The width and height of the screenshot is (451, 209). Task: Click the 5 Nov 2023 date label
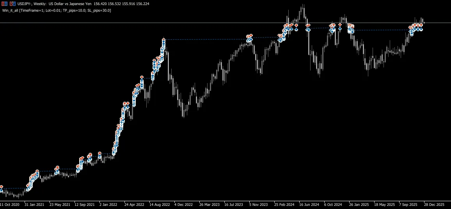click(x=259, y=205)
